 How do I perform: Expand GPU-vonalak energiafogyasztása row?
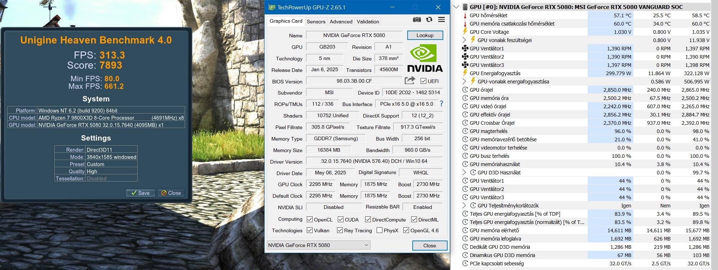coord(464,82)
